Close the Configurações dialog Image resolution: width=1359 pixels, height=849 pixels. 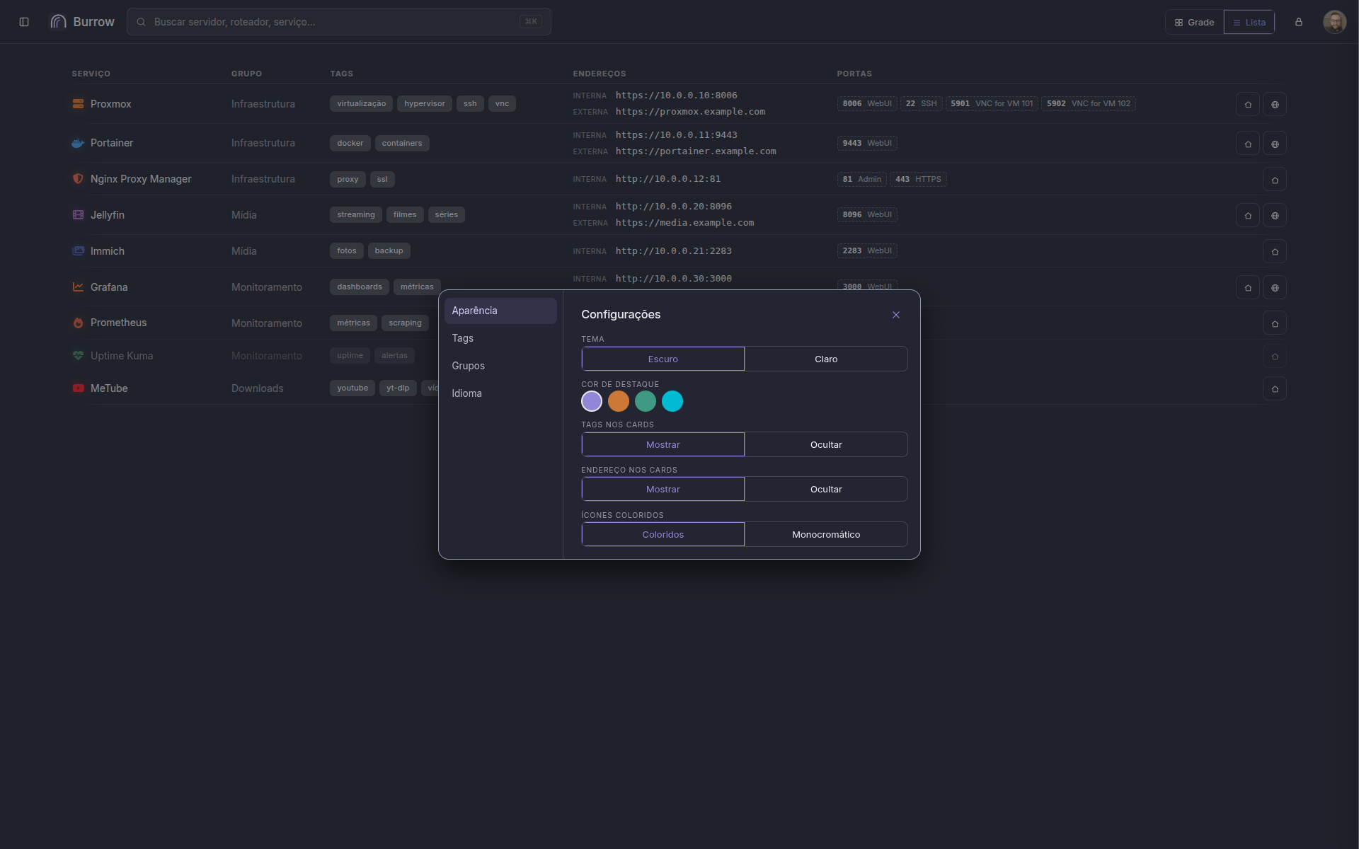896,315
